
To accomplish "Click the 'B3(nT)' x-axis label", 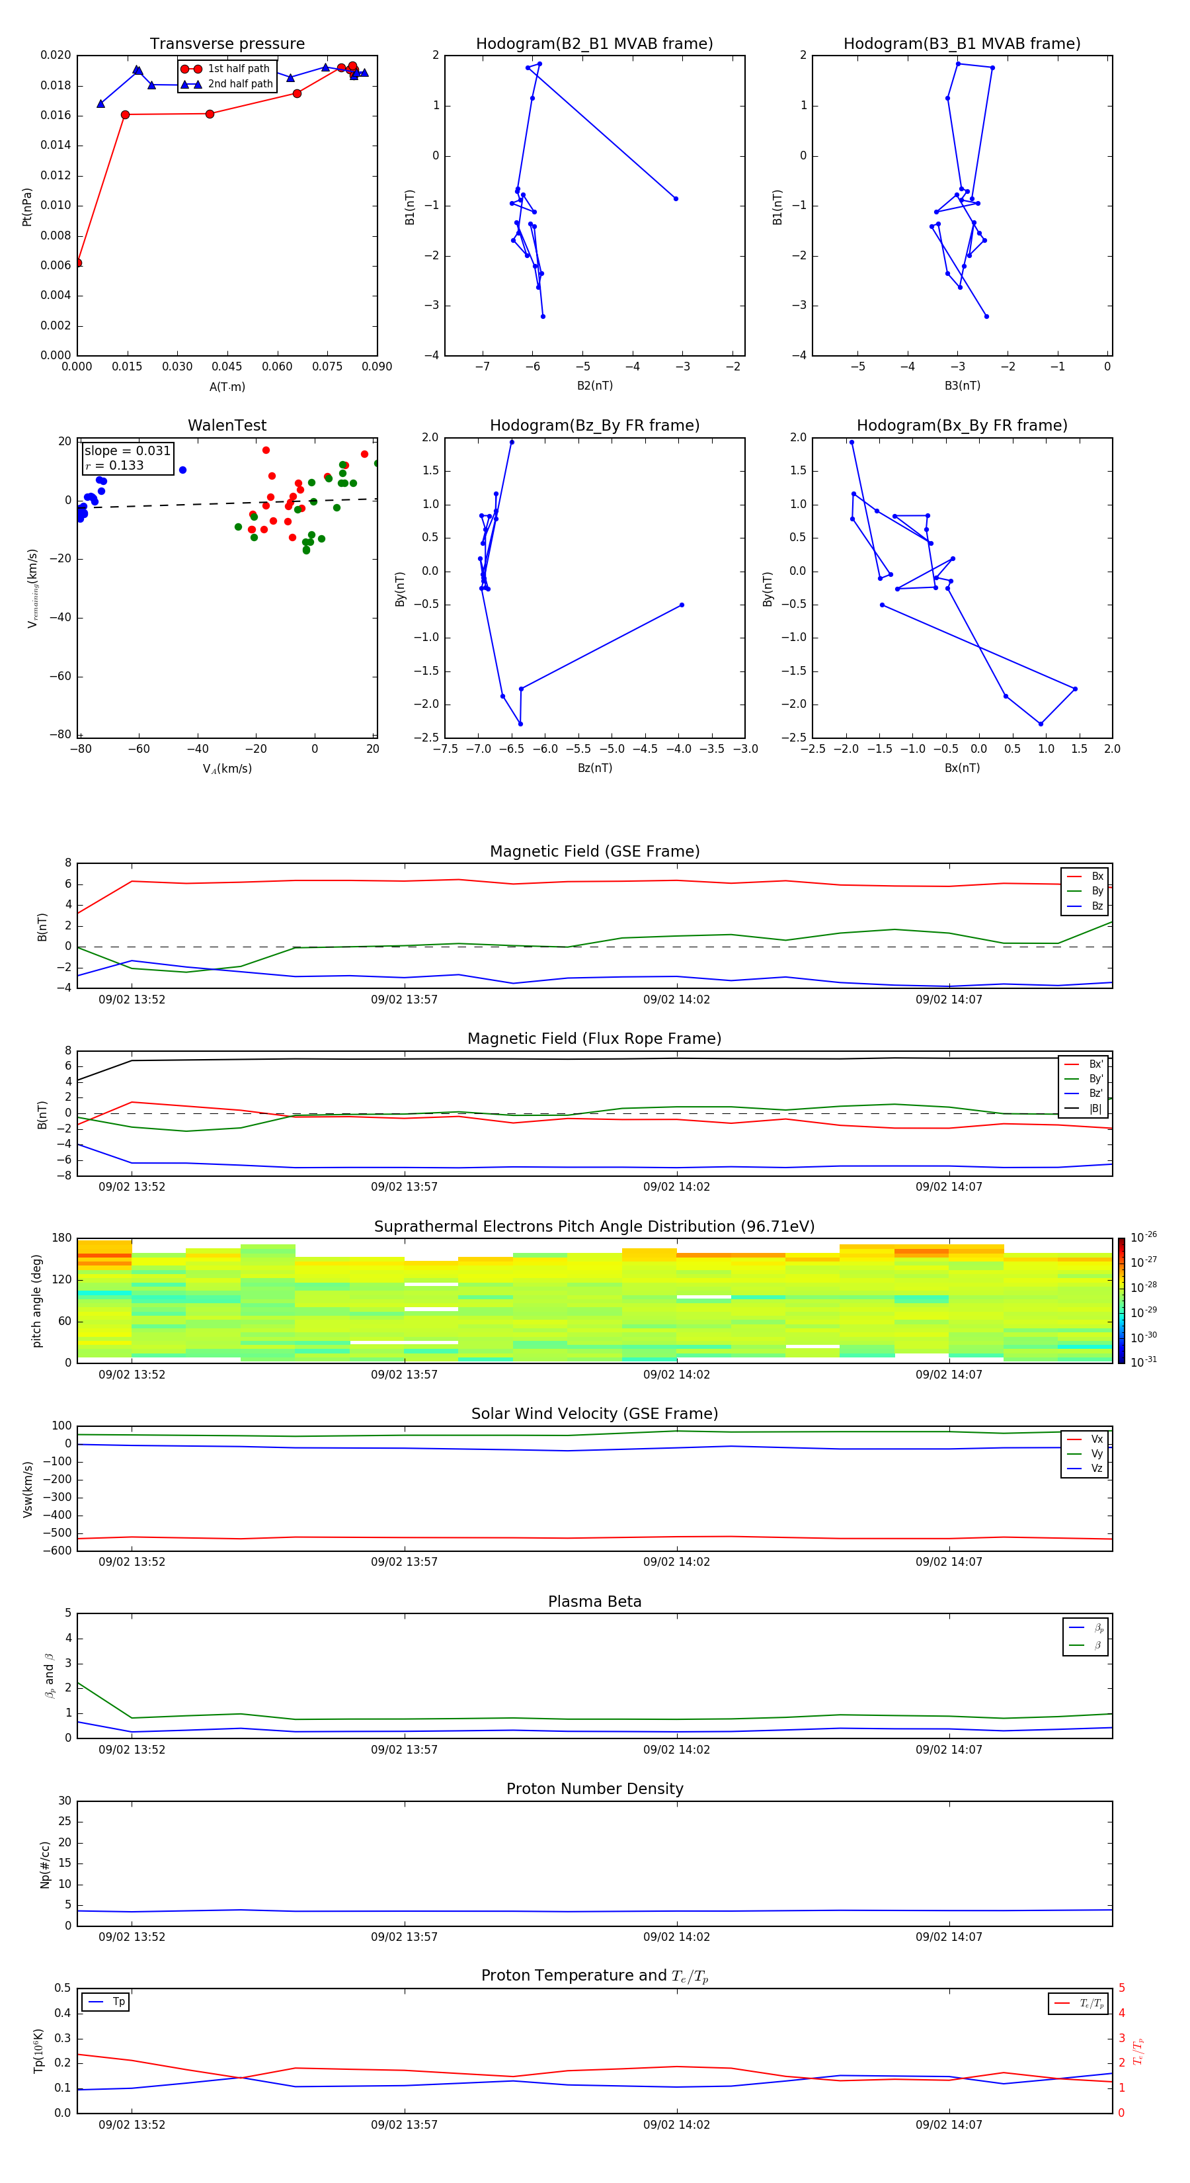I will (x=962, y=386).
